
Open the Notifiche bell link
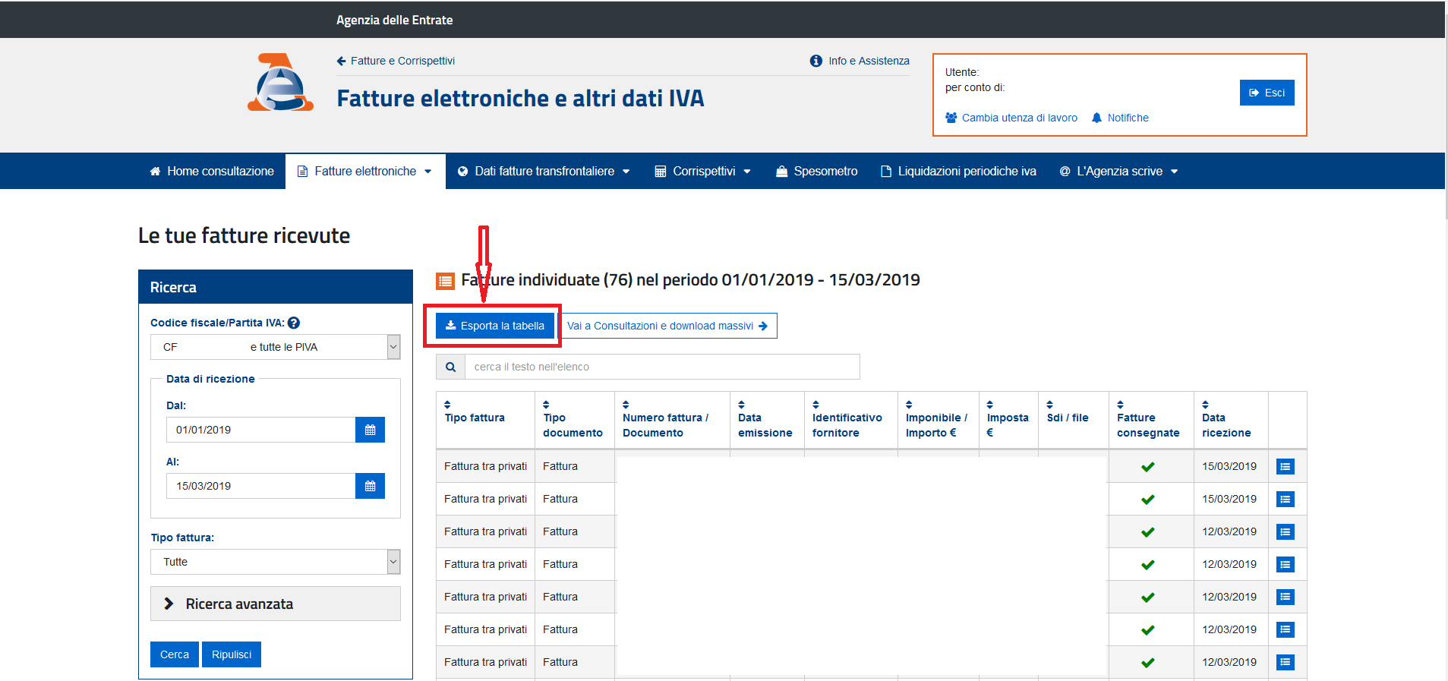(x=1120, y=118)
